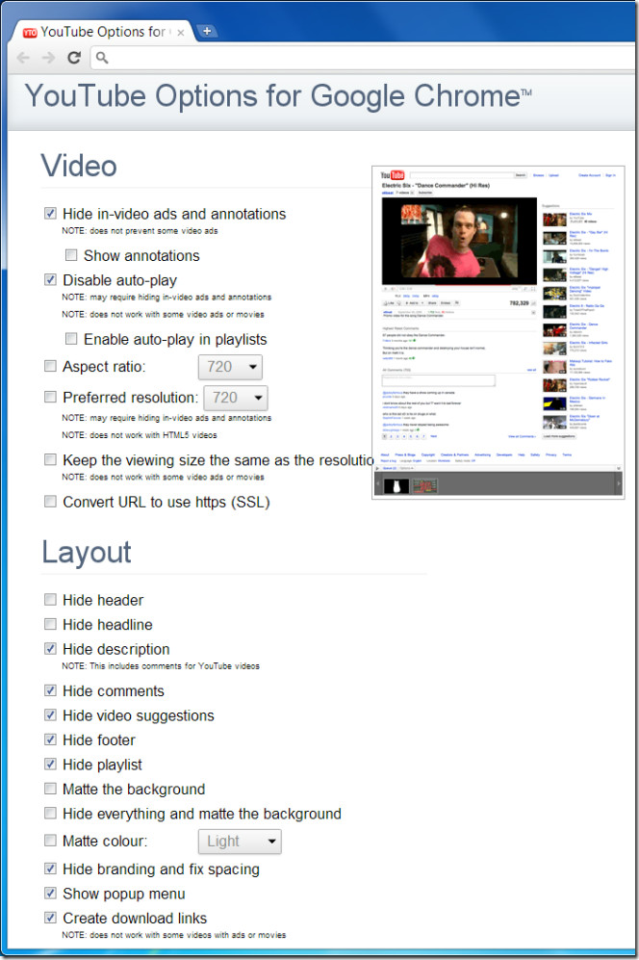Click note 'This includes comments for YouTube videos'
Viewport: 639px width, 960px height.
161,665
